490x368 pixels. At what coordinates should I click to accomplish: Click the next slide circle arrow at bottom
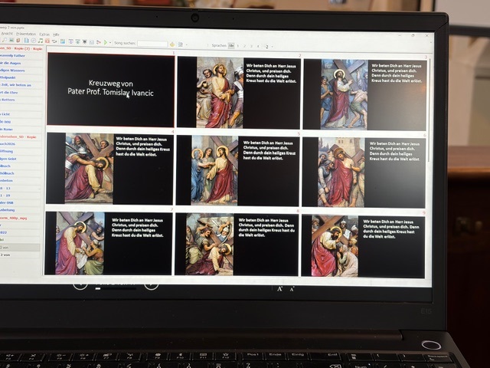[x=151, y=285]
